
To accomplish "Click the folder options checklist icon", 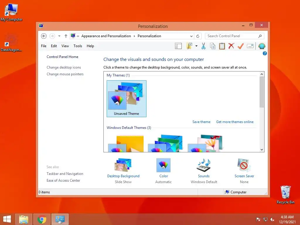I will 189,46.
